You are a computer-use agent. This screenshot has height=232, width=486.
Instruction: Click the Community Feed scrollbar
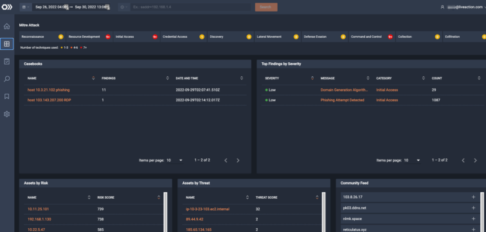(x=482, y=212)
